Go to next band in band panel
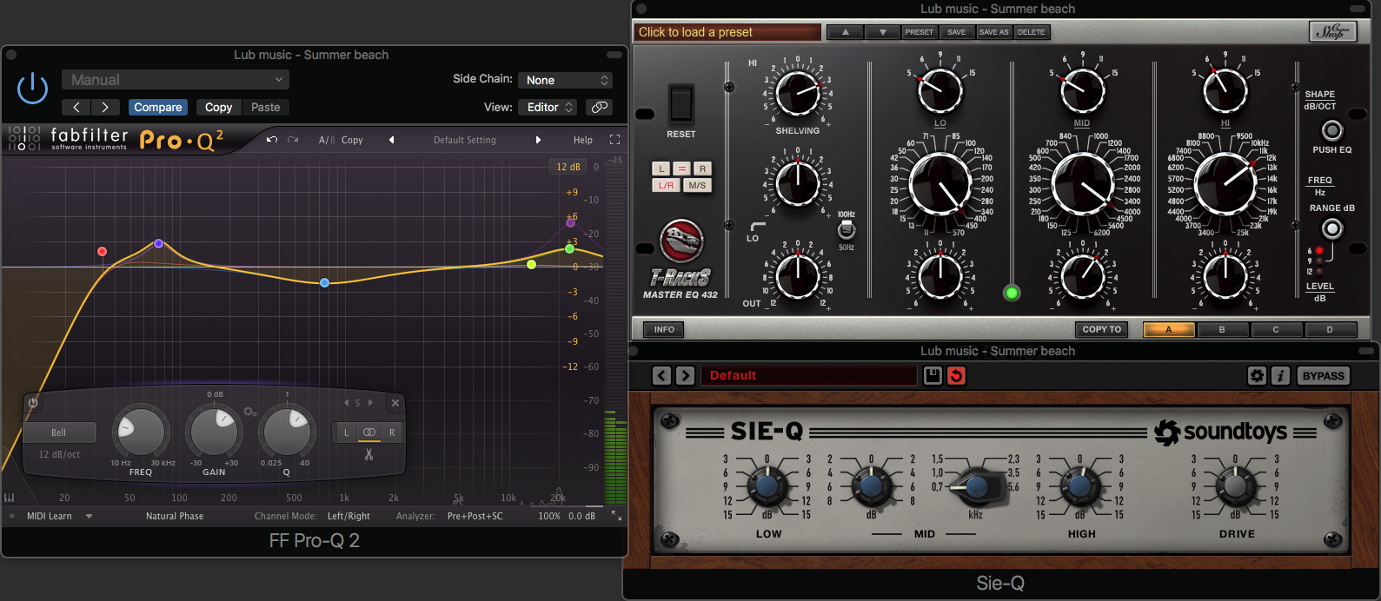Image resolution: width=1381 pixels, height=601 pixels. (370, 403)
